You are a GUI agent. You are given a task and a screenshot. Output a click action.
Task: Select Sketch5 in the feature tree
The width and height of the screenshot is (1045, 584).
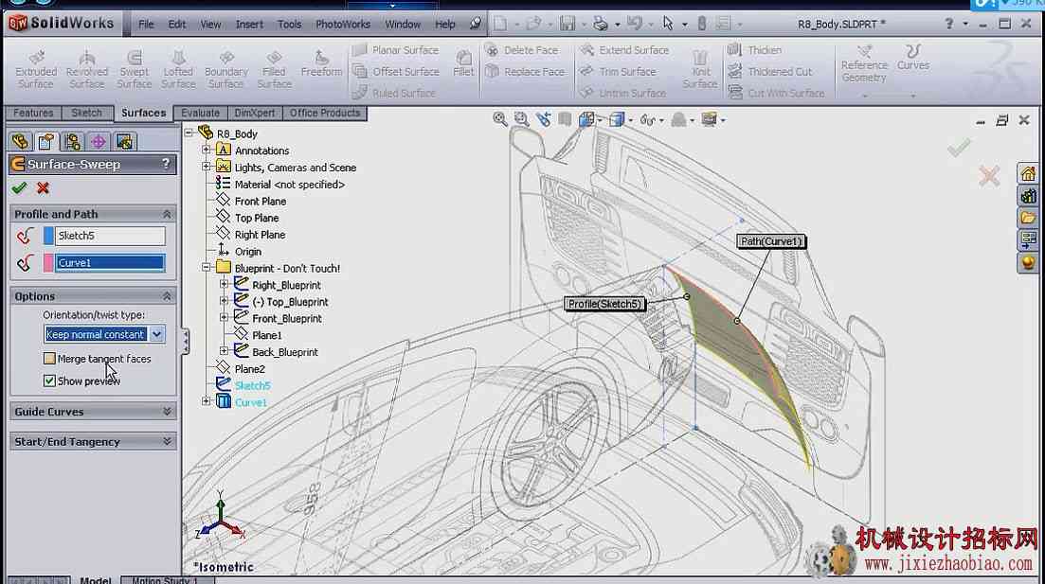pyautogui.click(x=252, y=385)
